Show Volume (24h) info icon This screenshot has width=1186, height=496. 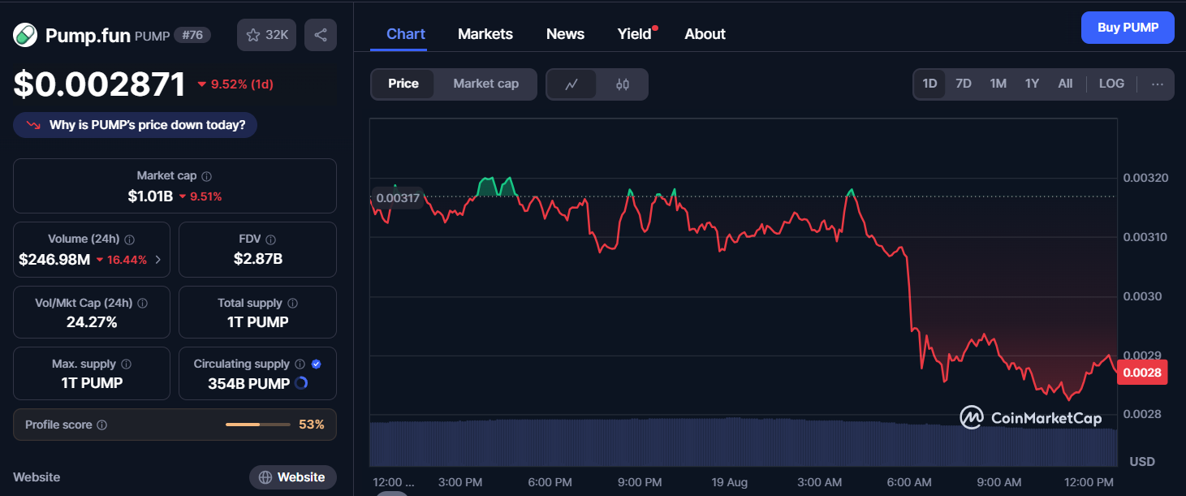pyautogui.click(x=130, y=239)
